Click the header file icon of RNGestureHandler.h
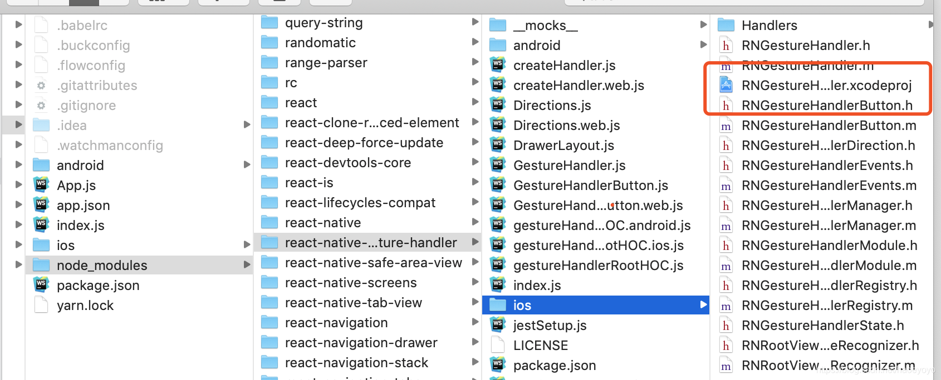The height and width of the screenshot is (380, 941). point(726,46)
